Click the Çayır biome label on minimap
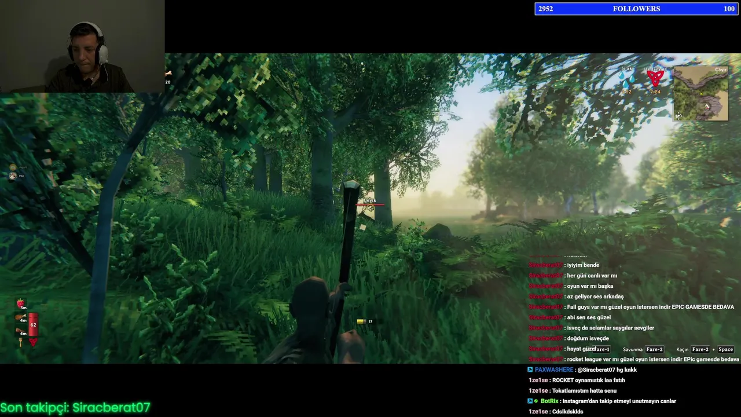741x417 pixels. pyautogui.click(x=721, y=69)
